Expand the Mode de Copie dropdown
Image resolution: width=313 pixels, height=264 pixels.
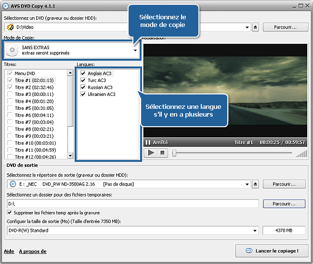(x=135, y=50)
